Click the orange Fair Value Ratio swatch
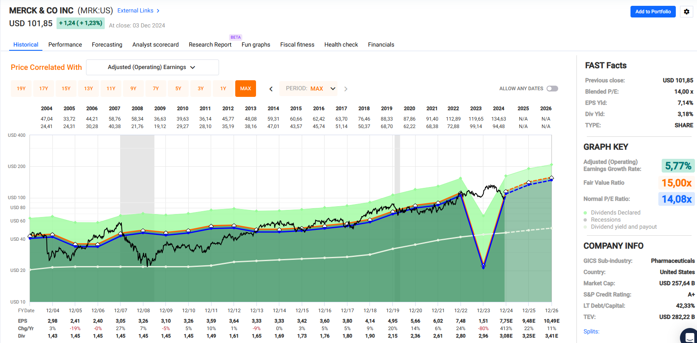The width and height of the screenshot is (697, 343). click(x=676, y=183)
